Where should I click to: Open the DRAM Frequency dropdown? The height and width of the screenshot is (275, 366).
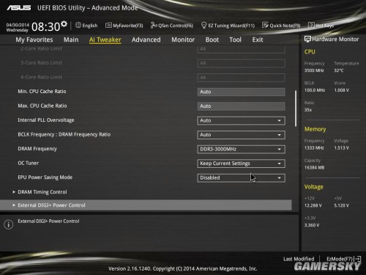[241, 149]
